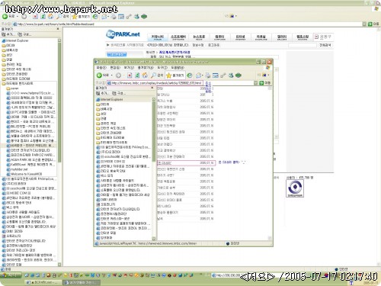Expand 연결 folder in the BCPARK.net window favorites

click(x=7, y=59)
